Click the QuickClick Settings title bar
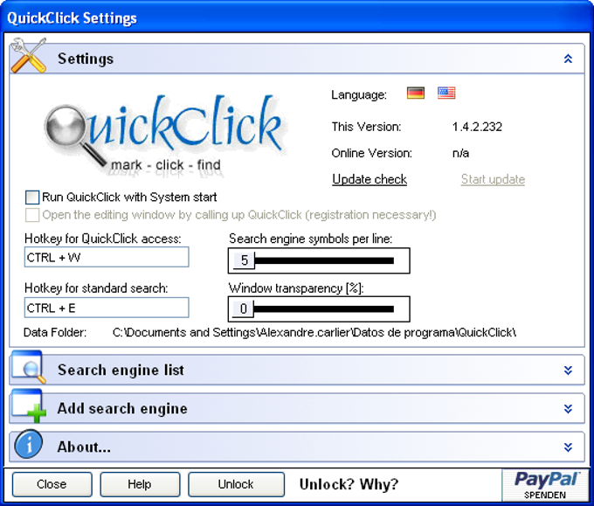The height and width of the screenshot is (506, 594). click(297, 17)
